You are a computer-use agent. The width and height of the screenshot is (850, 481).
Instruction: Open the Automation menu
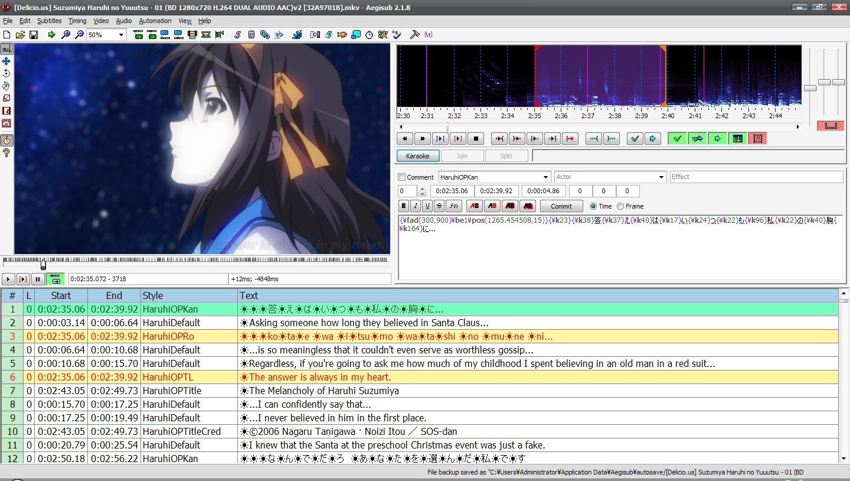click(x=155, y=21)
